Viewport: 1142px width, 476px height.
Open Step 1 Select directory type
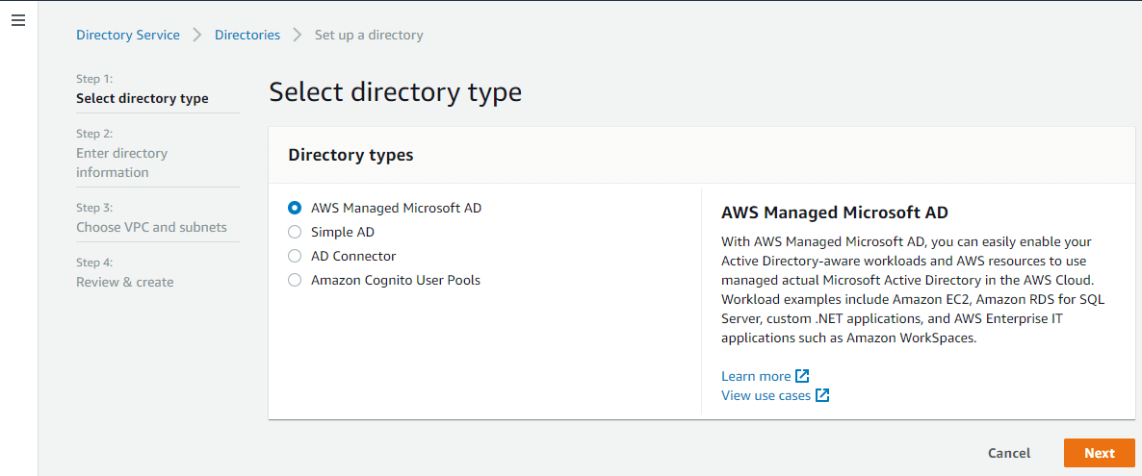[x=143, y=98]
